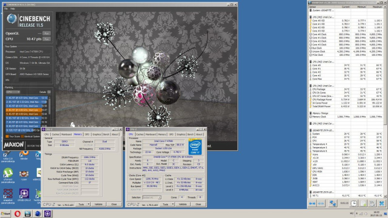Viewport: 388px width, 218px height.
Task: Open the File menu in Cinebench
Action: pos(6,9)
